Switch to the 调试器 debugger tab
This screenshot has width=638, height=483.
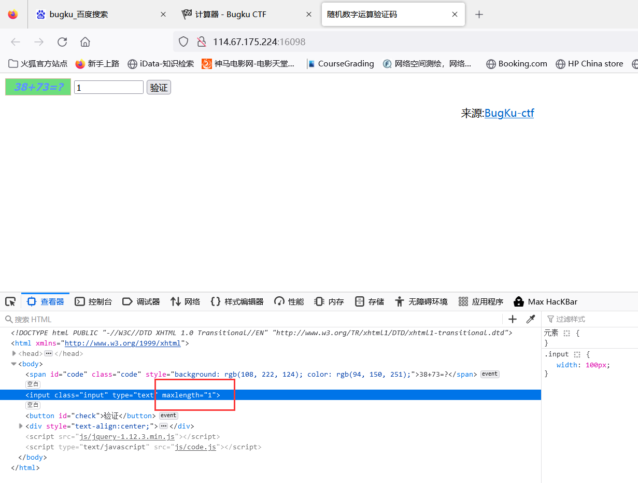pos(141,301)
